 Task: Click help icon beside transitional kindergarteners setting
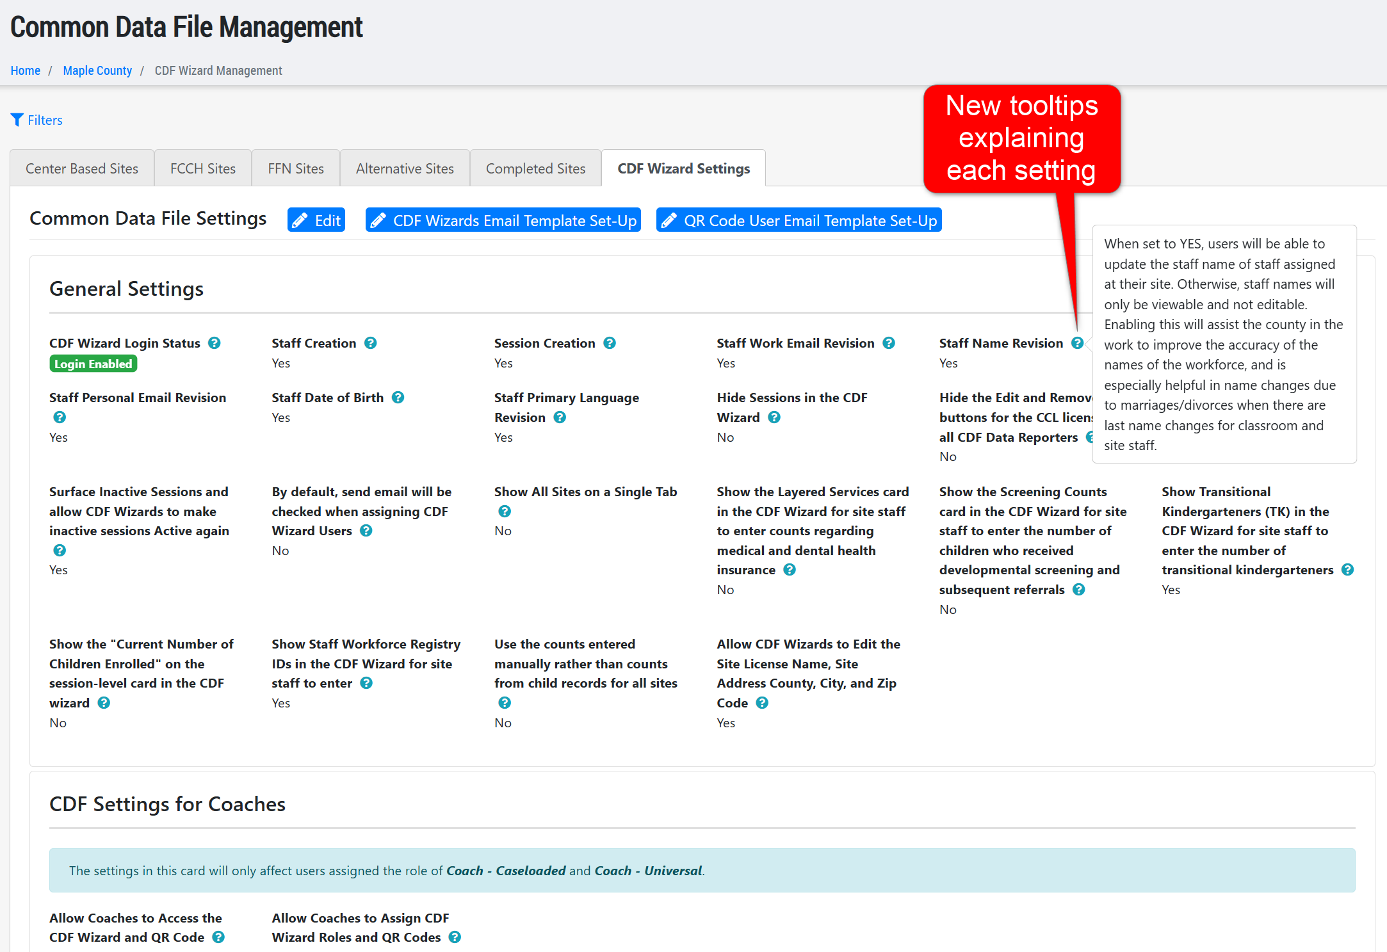1347,570
